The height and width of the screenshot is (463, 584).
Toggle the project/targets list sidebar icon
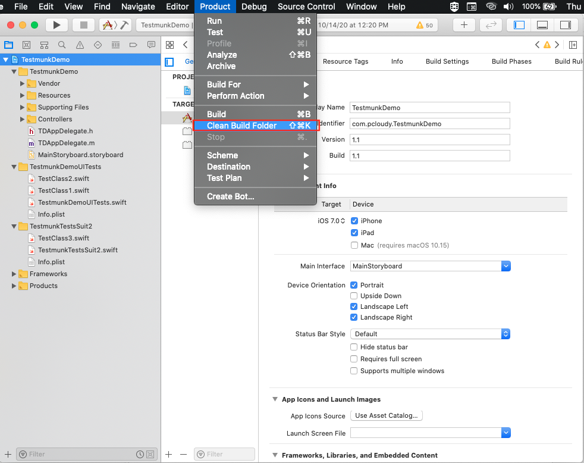pos(169,62)
